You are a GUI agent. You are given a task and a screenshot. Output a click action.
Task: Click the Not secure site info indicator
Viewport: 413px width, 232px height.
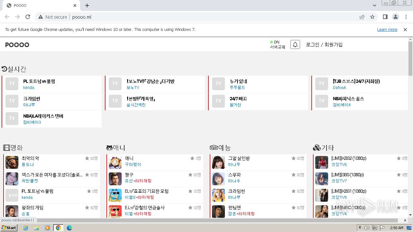pos(53,17)
